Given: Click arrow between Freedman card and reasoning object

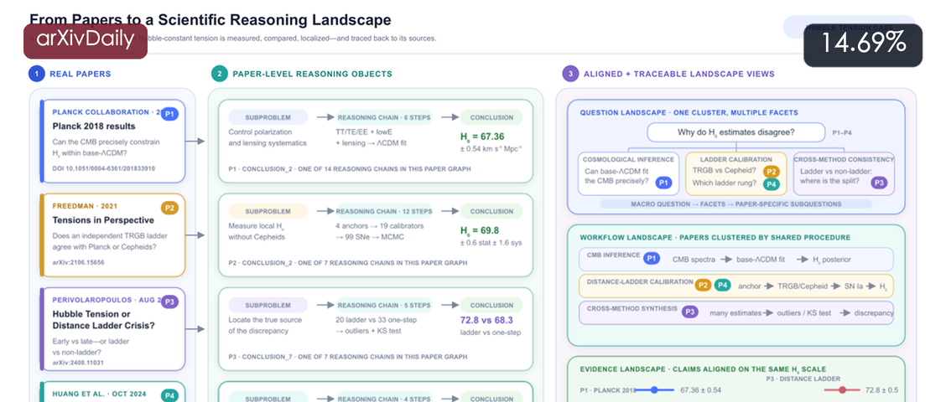Looking at the screenshot, I should click(x=195, y=235).
